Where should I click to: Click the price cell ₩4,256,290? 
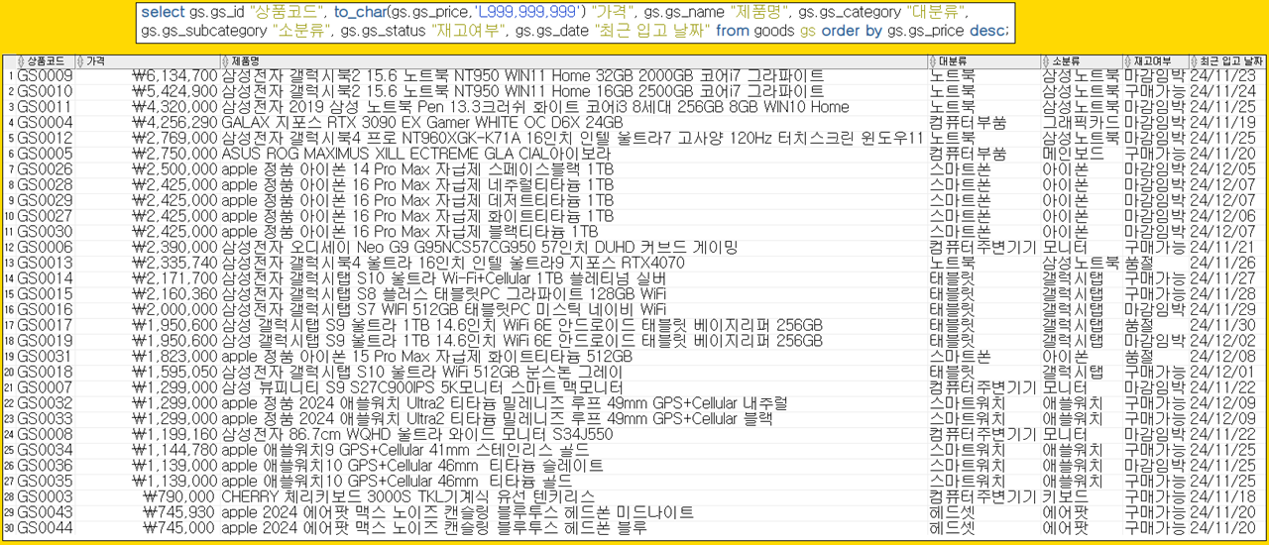tap(174, 123)
